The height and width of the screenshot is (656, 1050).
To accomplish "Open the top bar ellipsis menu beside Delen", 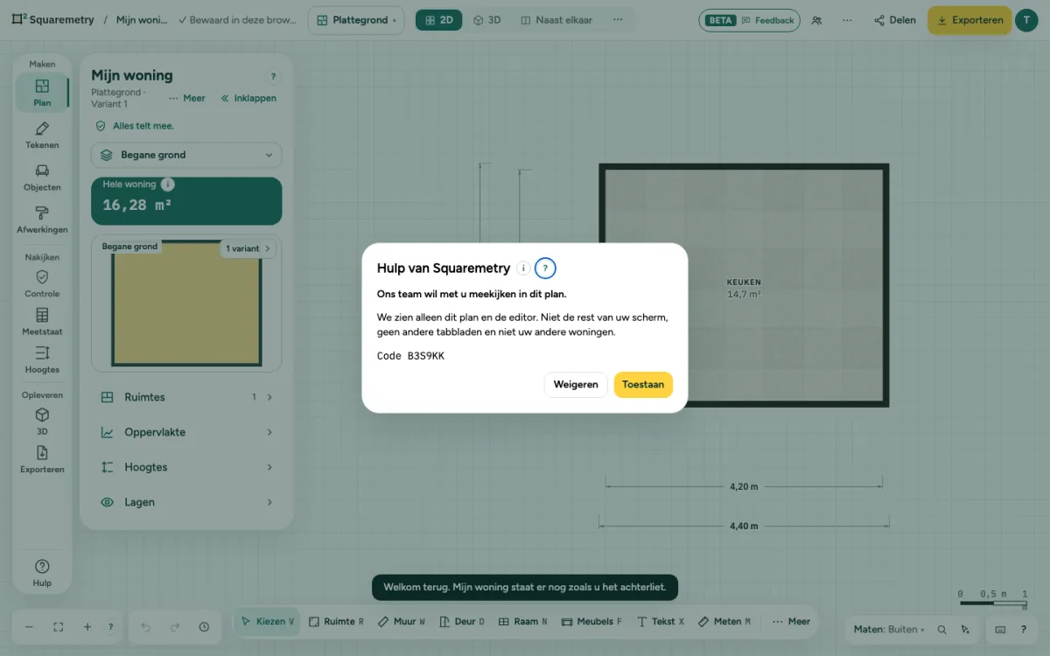I will click(847, 20).
